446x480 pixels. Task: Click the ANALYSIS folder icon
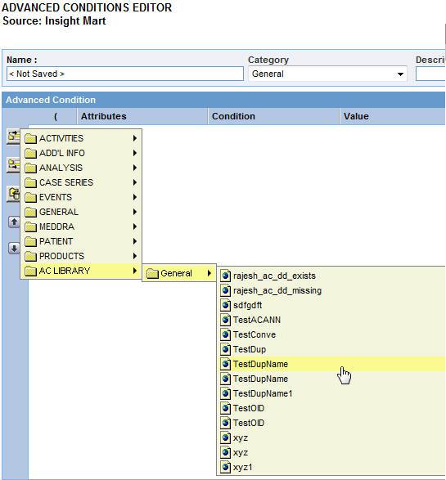pyautogui.click(x=30, y=168)
